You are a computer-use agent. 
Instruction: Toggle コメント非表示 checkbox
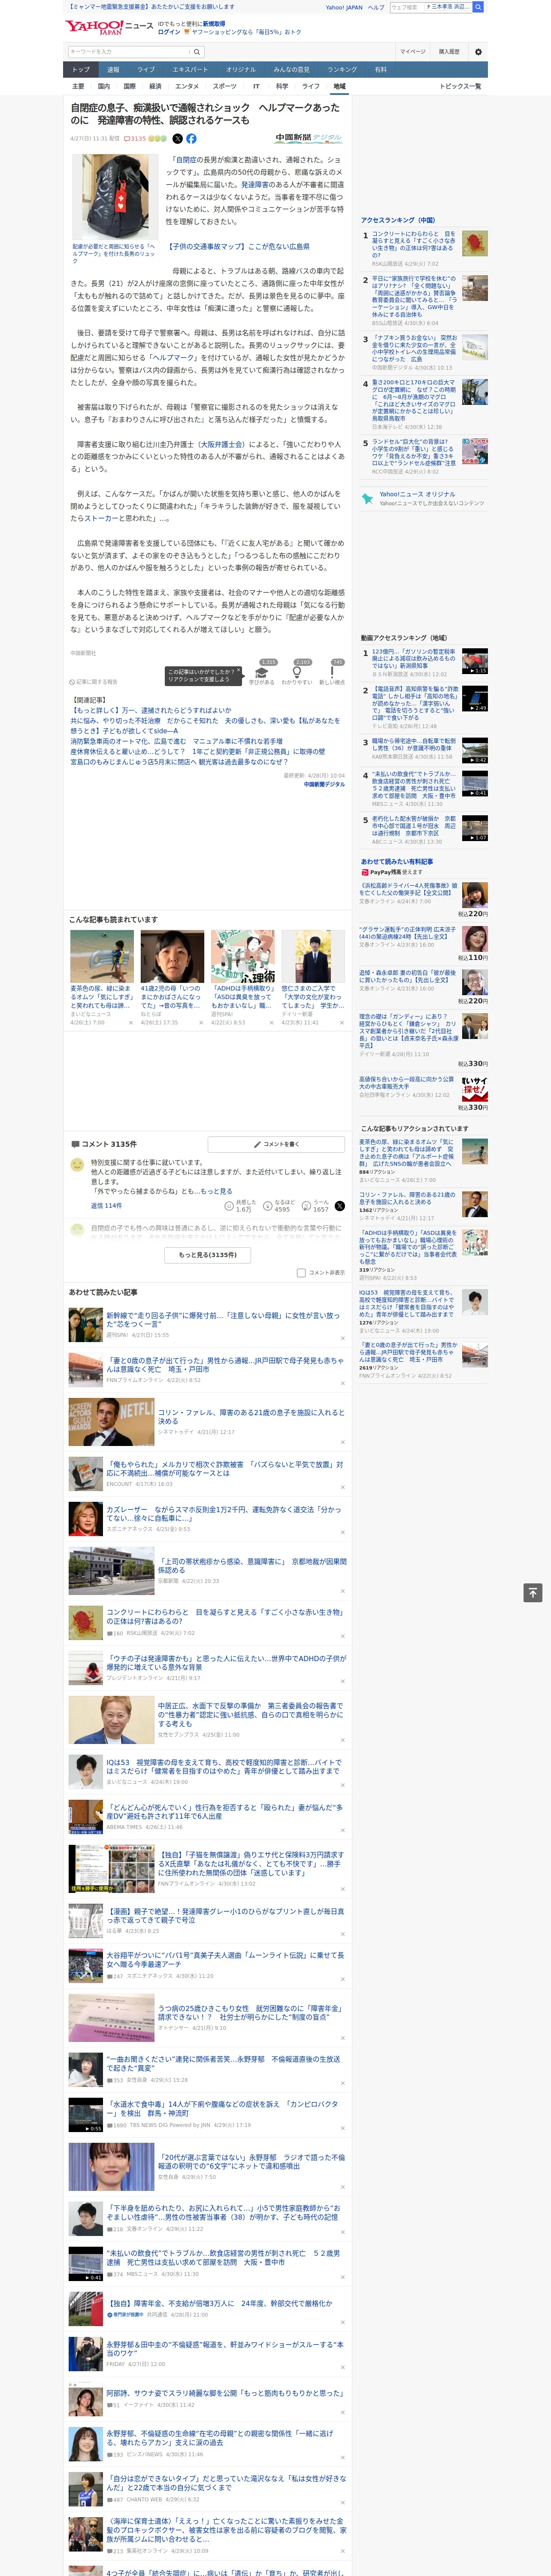(301, 1272)
